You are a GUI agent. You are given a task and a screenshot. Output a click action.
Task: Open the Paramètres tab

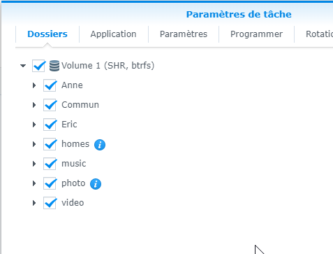pyautogui.click(x=184, y=34)
